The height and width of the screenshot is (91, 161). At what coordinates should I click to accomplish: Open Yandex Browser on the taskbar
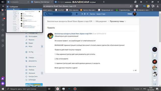point(58,89)
